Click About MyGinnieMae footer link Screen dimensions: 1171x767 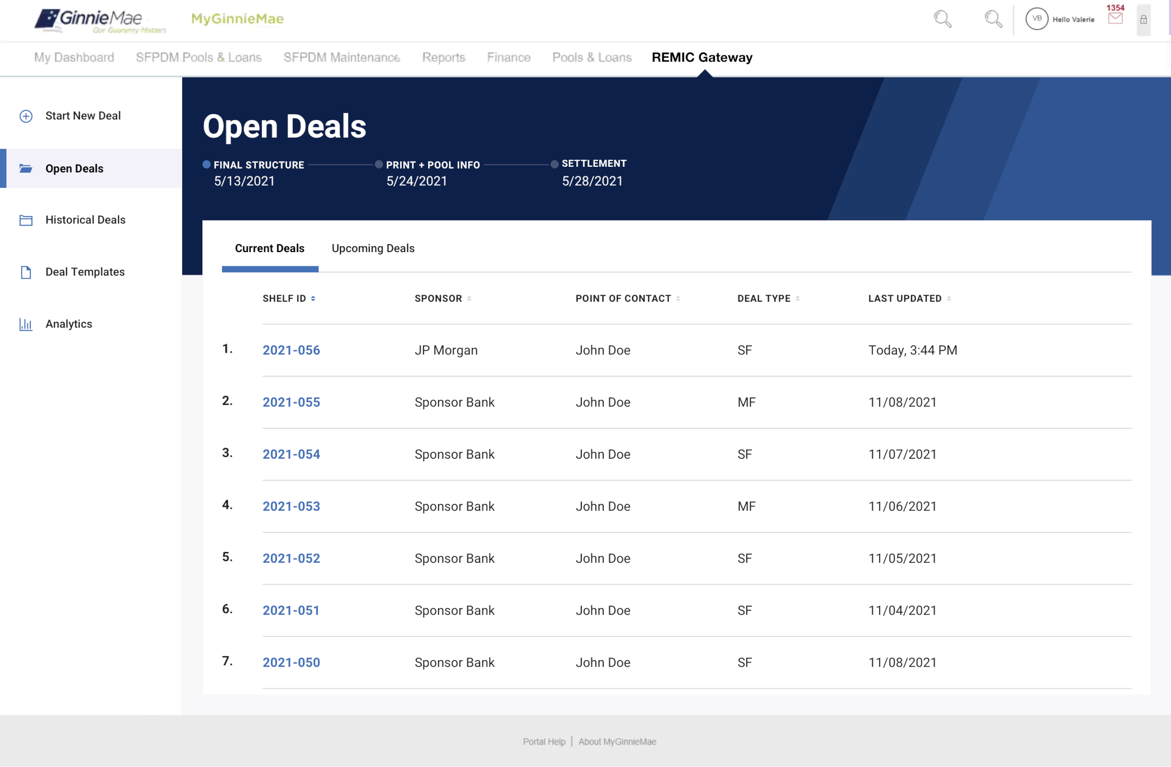tap(617, 742)
